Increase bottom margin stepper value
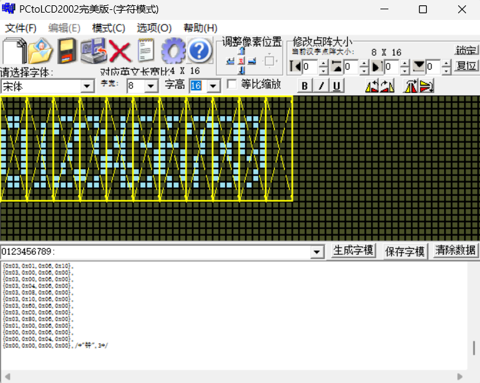Image resolution: width=480 pixels, height=383 pixels. [x=446, y=63]
